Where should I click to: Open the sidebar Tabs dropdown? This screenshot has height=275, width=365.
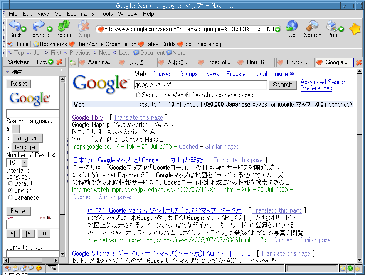click(x=50, y=62)
